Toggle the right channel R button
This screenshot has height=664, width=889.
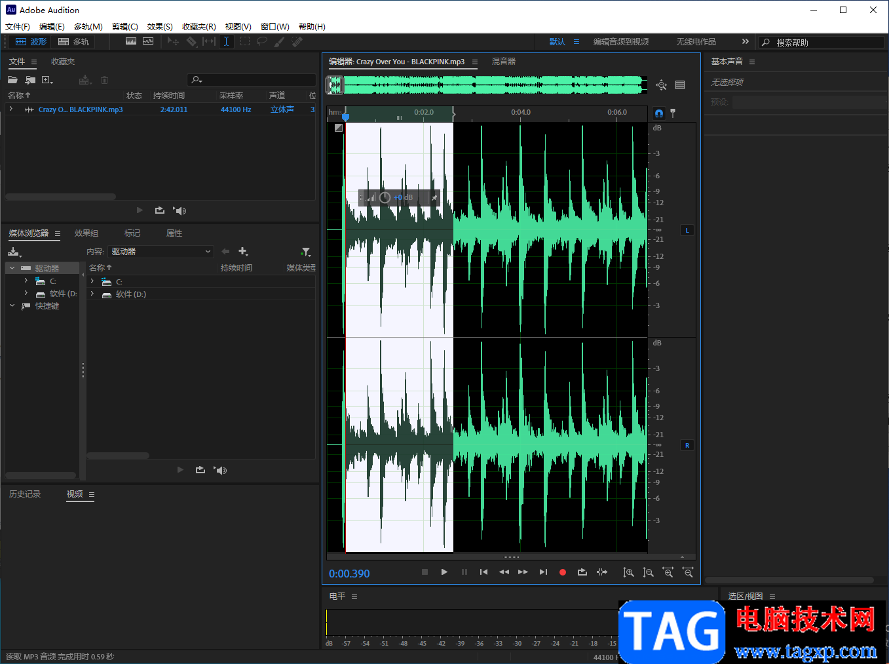[x=687, y=446]
